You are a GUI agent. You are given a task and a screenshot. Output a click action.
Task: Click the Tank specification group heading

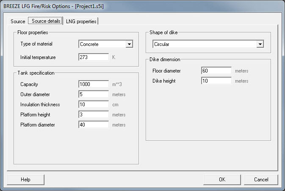coord(36,73)
